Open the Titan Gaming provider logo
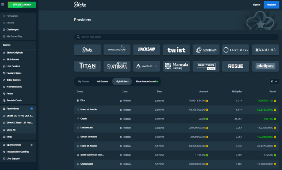The height and width of the screenshot is (170, 282). click(x=87, y=66)
